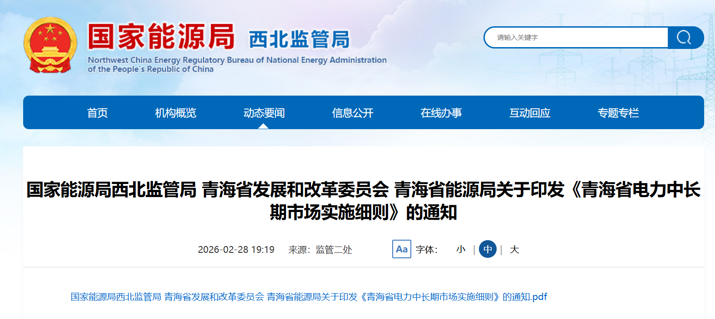Click the English bureau name subtitle
The image size is (715, 319).
(237, 64)
